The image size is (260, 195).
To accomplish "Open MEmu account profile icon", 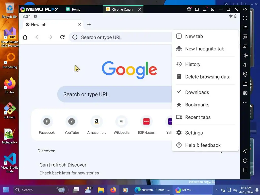I will 189,9.
